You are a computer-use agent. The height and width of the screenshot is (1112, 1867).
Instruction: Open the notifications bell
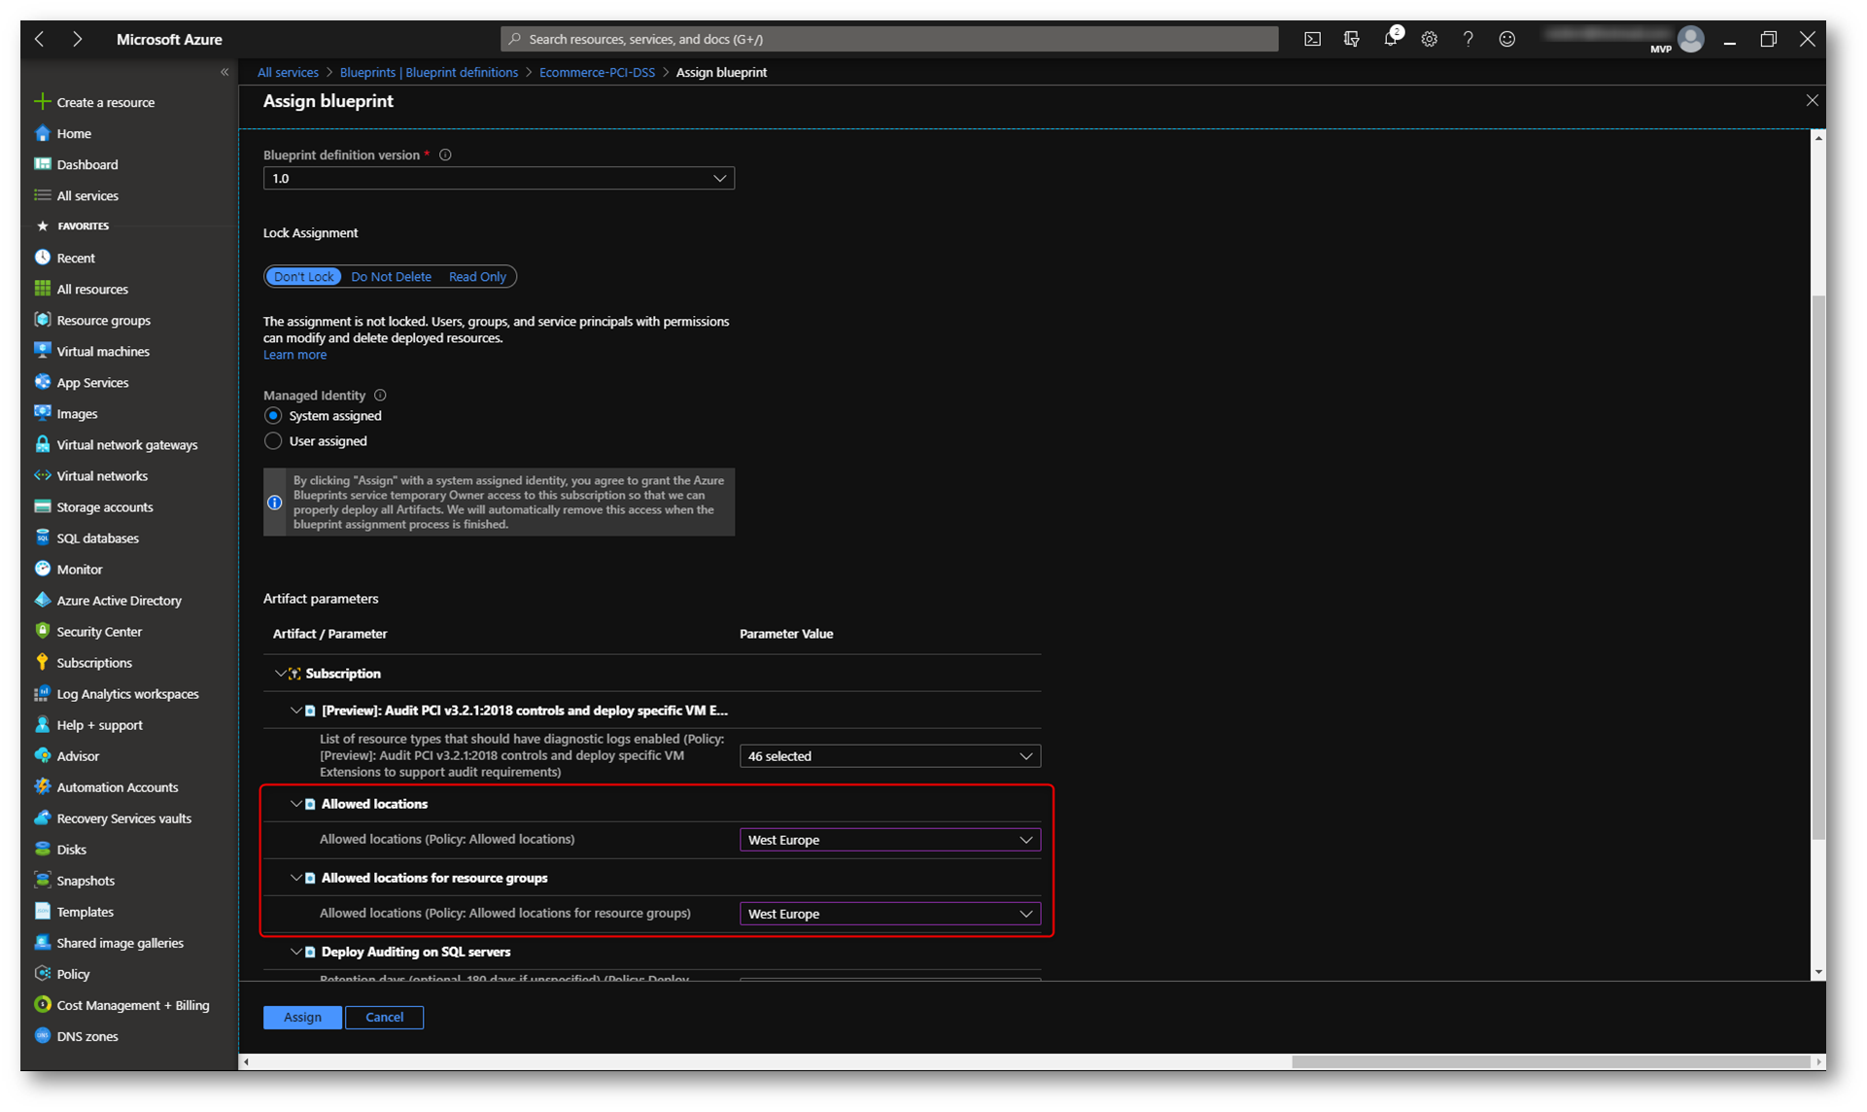point(1391,39)
